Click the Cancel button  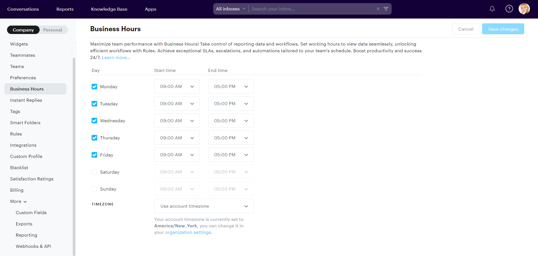point(466,29)
